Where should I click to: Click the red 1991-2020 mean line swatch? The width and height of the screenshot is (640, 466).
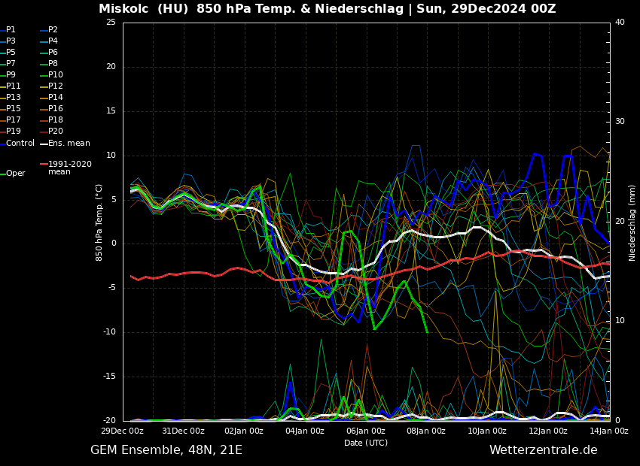pos(44,164)
